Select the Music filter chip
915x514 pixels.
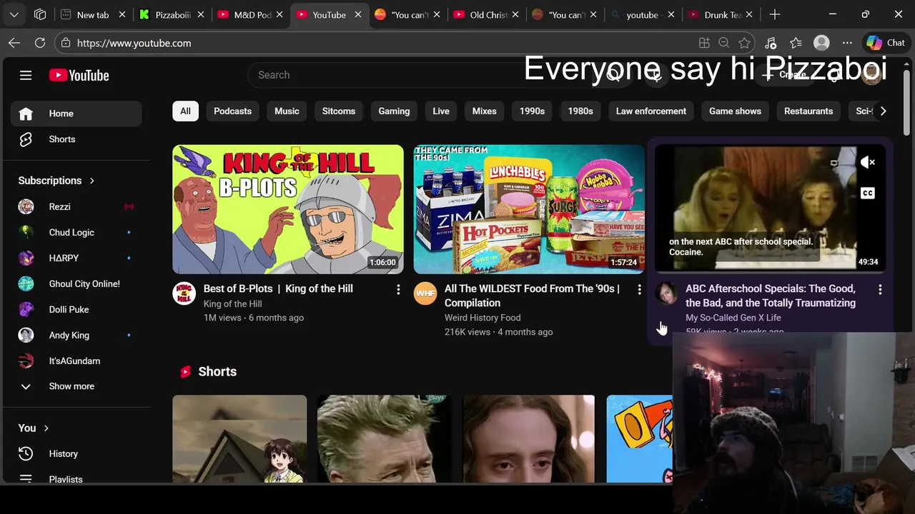(x=287, y=111)
